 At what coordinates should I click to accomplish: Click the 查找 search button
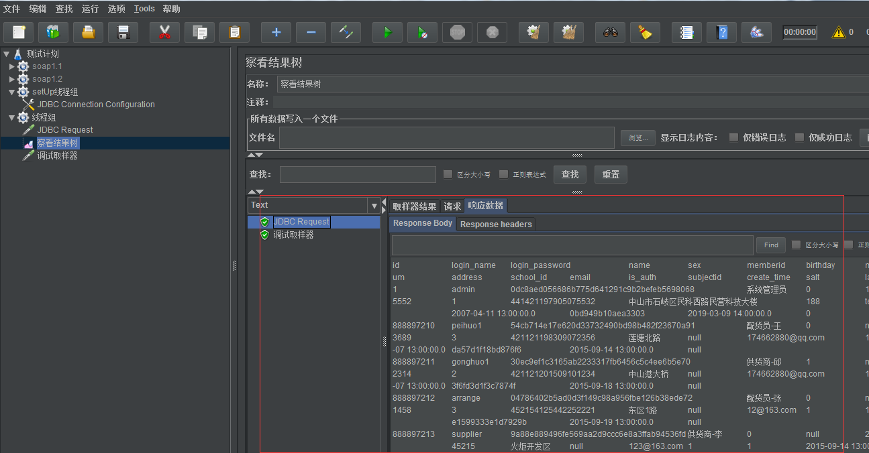(570, 174)
